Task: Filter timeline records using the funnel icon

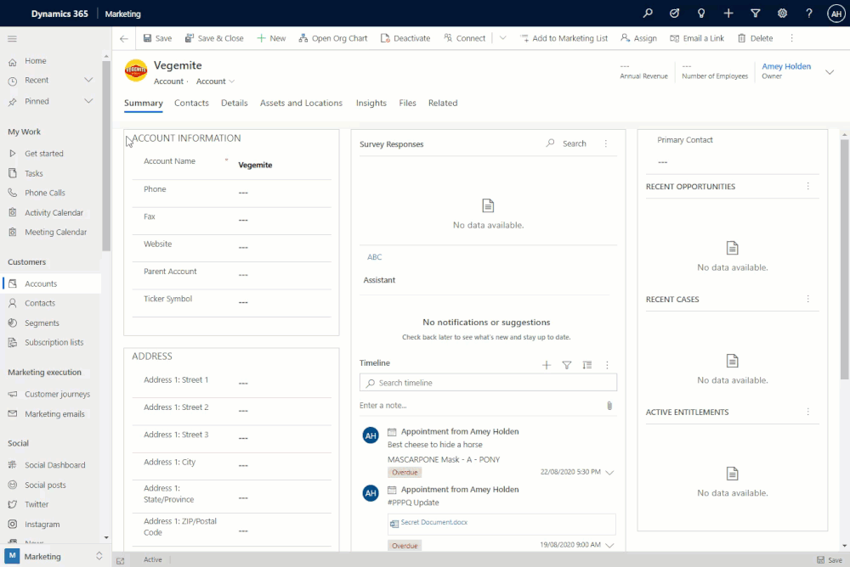Action: 567,364
